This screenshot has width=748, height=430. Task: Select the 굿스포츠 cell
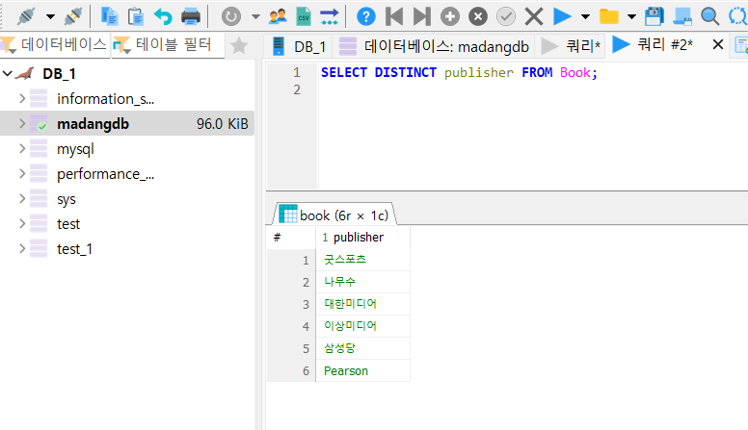coord(362,260)
